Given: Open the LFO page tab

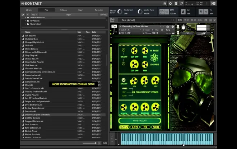Looking at the screenshot, I should 135,127.
